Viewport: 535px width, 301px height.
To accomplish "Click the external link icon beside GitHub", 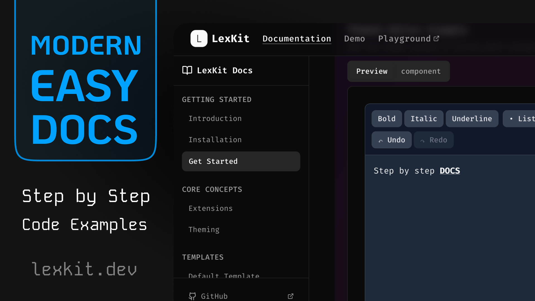I will click(290, 296).
